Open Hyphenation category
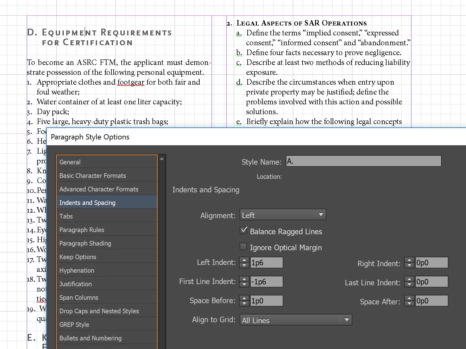466x349 pixels. (x=107, y=270)
